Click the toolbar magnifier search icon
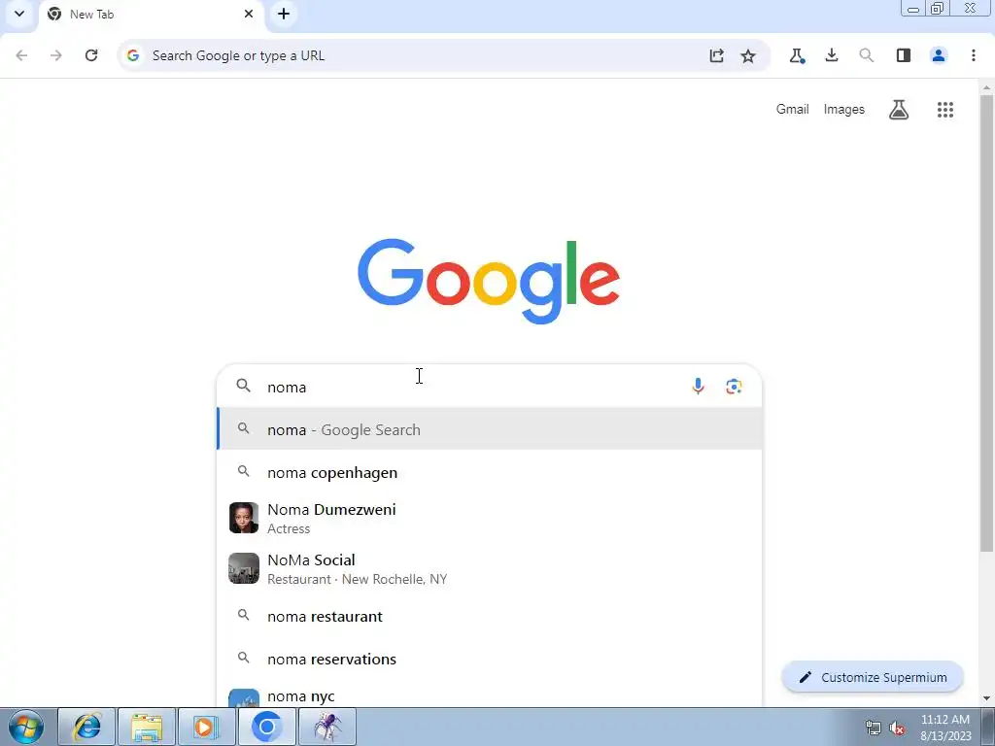Screen dimensions: 995x746 [x=866, y=55]
